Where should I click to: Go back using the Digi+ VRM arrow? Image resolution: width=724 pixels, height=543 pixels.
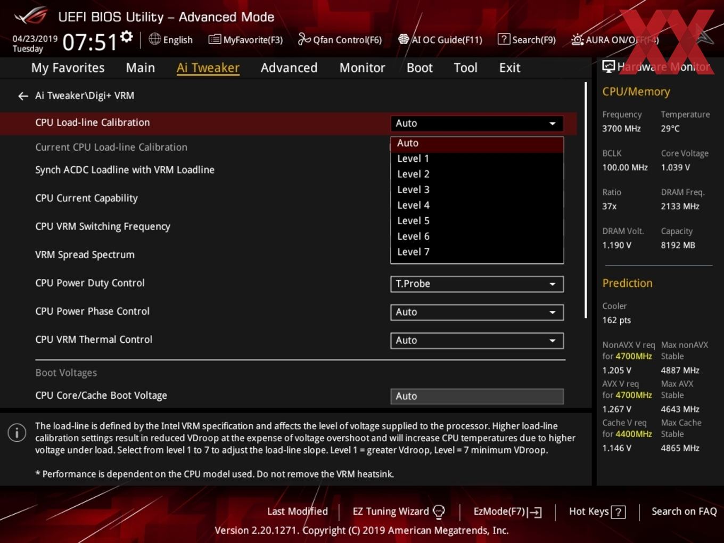click(x=23, y=96)
